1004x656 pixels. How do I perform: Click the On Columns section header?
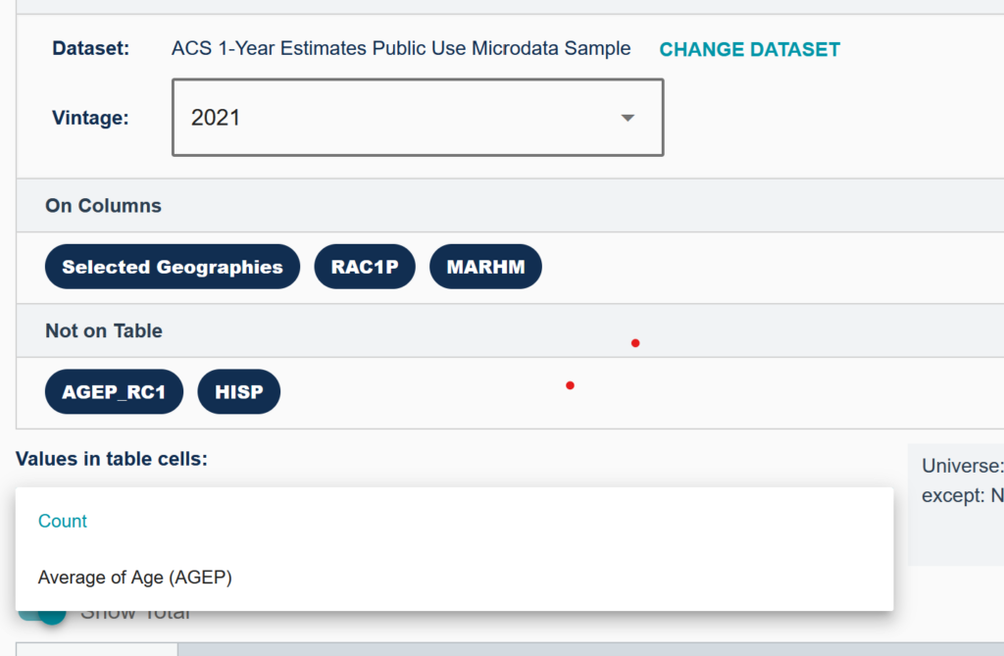103,206
